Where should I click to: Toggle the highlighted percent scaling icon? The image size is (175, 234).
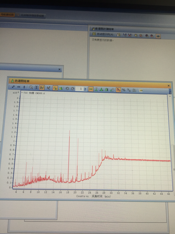pyautogui.click(x=118, y=90)
